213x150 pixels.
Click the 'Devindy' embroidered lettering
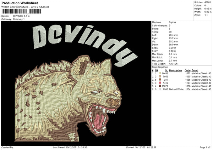pos(85,45)
